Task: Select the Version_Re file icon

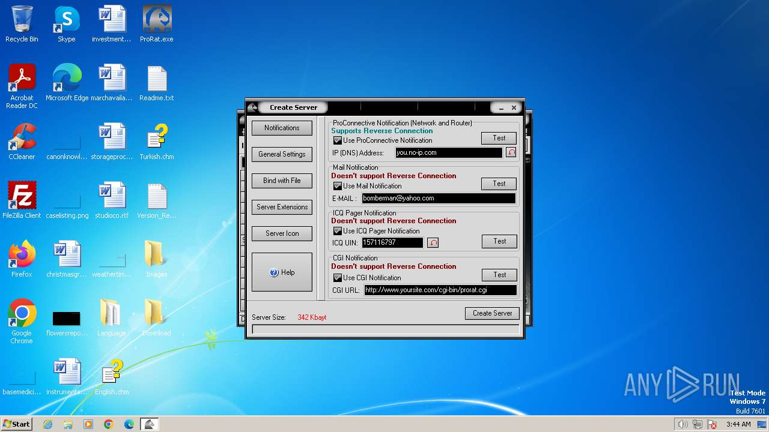Action: (x=157, y=200)
